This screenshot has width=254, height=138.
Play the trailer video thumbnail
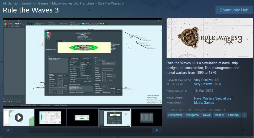click(x=19, y=118)
